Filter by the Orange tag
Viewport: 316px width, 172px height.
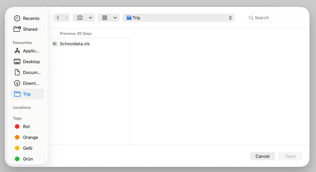(x=17, y=137)
